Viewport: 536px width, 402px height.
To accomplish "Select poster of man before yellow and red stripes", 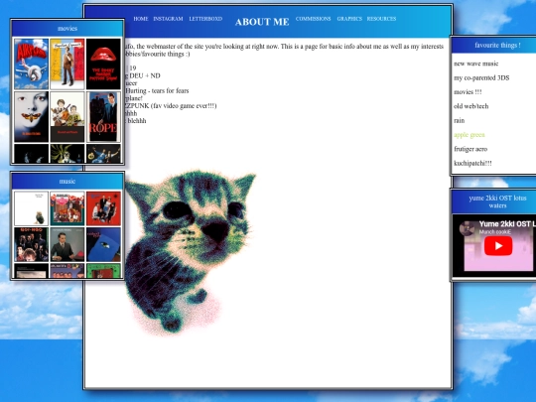I will (67, 64).
